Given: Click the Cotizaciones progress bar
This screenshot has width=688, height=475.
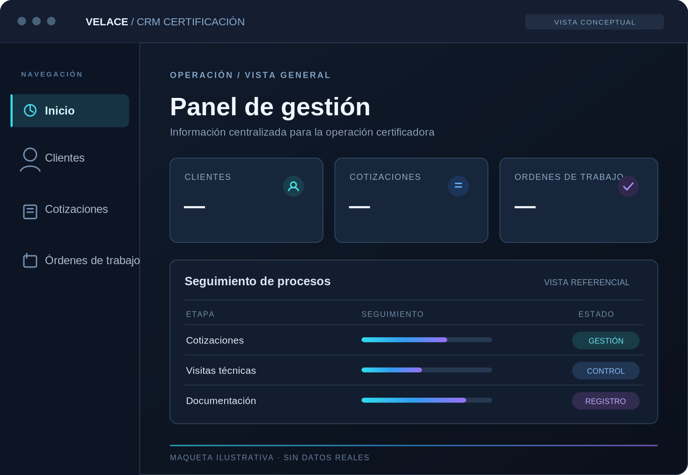Looking at the screenshot, I should 427,340.
